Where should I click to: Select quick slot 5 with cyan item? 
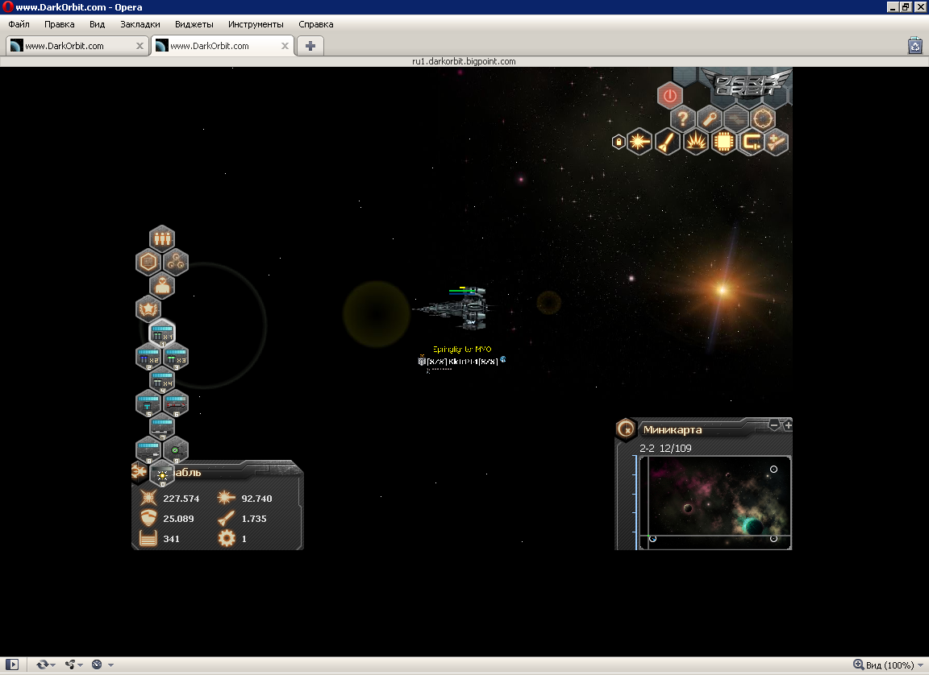148,403
